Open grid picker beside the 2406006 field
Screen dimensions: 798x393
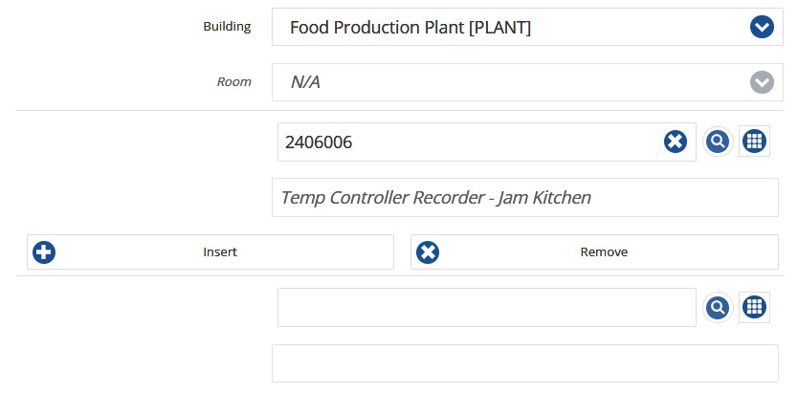754,142
